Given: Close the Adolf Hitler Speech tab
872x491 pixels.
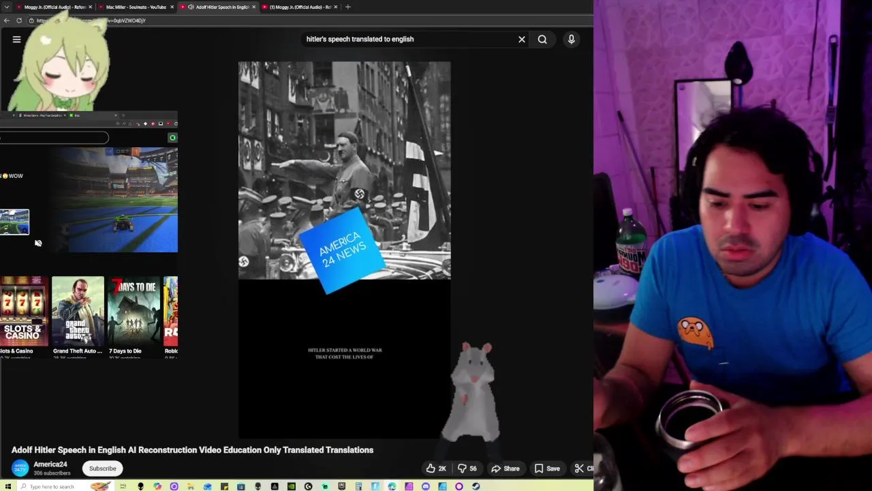Looking at the screenshot, I should pos(254,7).
